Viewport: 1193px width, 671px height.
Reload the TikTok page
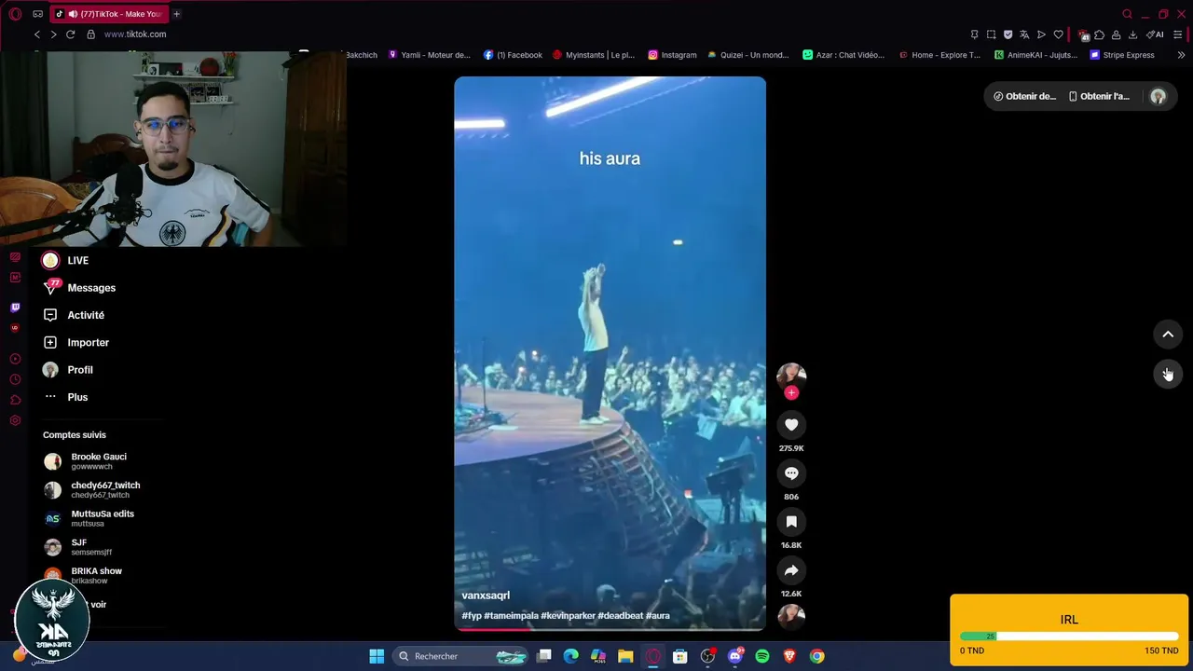(x=70, y=34)
